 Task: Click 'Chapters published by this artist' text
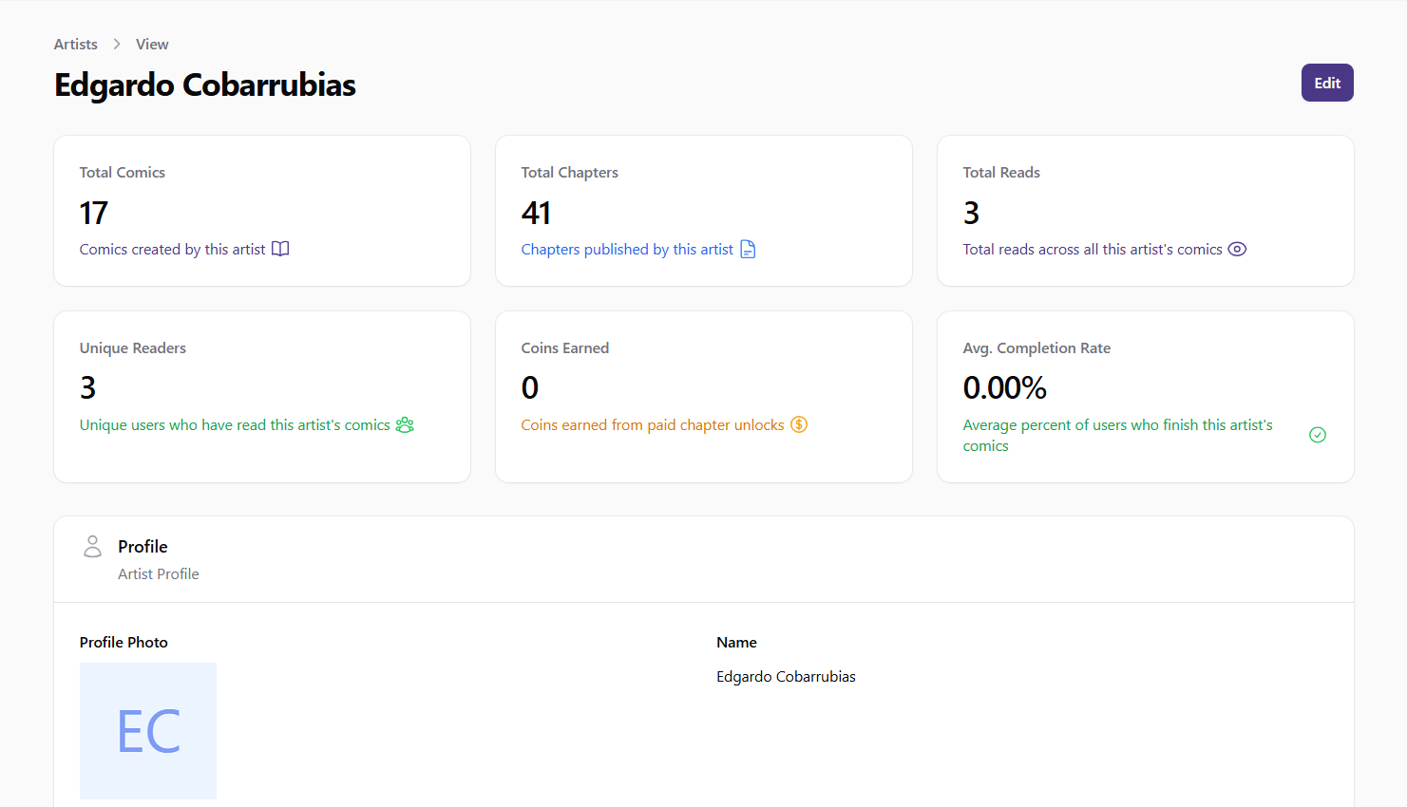tap(627, 249)
